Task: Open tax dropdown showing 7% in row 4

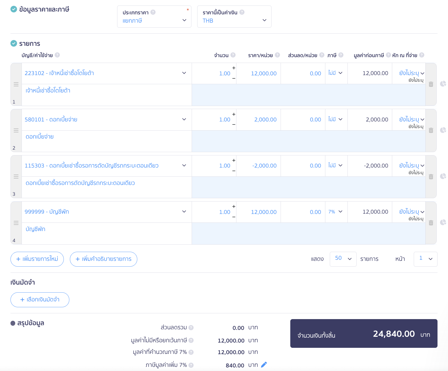Action: 336,212
